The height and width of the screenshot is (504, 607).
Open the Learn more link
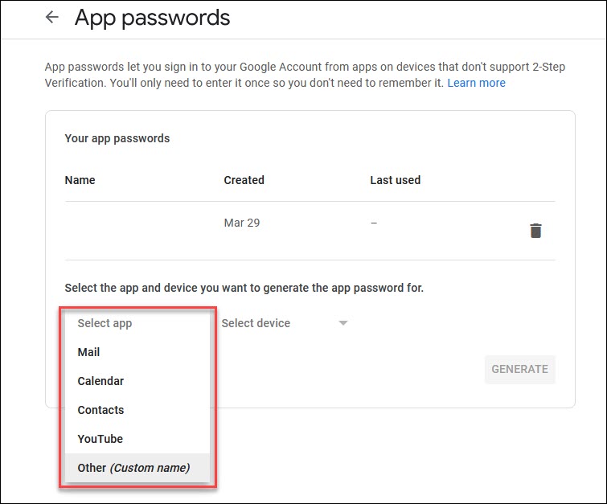[476, 83]
